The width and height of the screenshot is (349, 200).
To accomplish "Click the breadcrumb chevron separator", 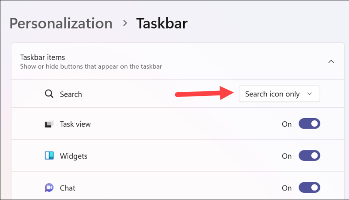I will pos(125,23).
